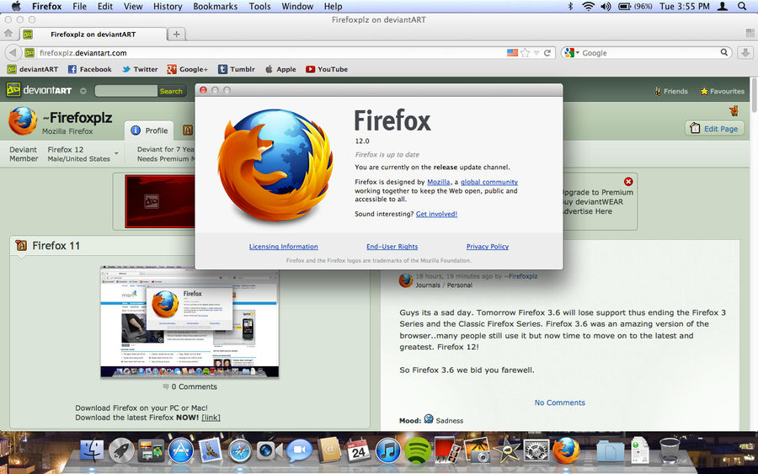Click the green Search button
Image resolution: width=758 pixels, height=474 pixels.
point(171,91)
